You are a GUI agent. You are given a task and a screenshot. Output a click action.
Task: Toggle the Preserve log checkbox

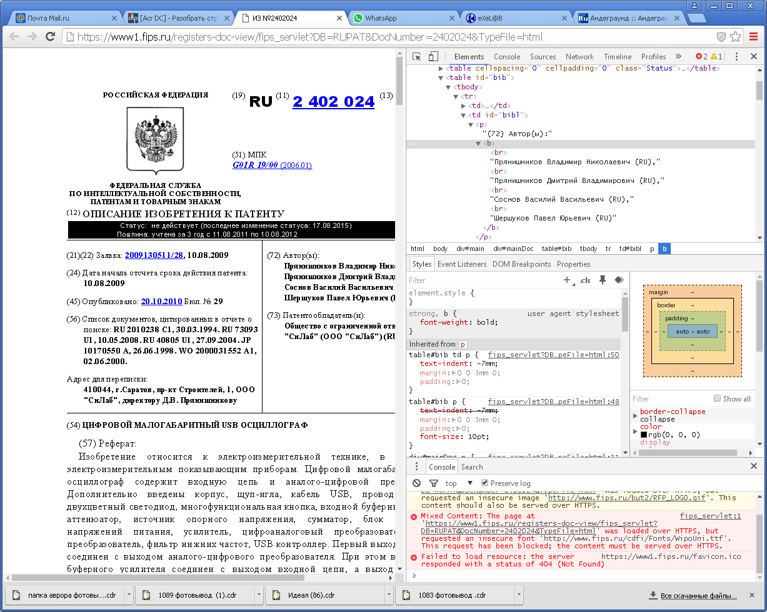485,483
